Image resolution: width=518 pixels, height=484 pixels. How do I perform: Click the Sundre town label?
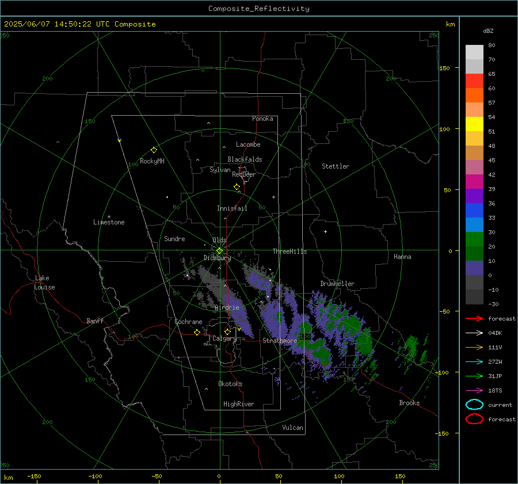click(174, 239)
